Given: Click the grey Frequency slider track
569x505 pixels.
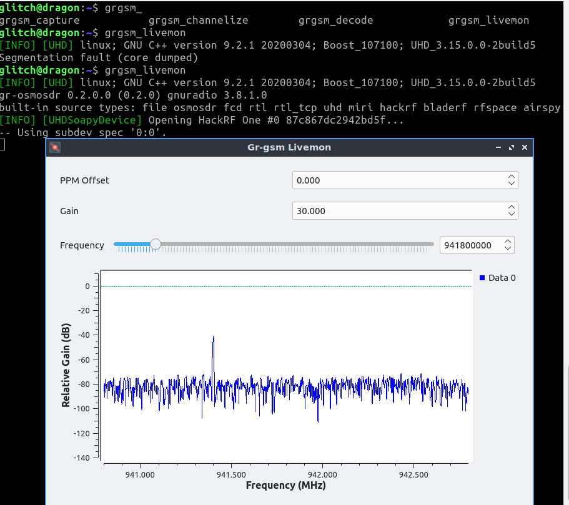Looking at the screenshot, I should pyautogui.click(x=294, y=245).
